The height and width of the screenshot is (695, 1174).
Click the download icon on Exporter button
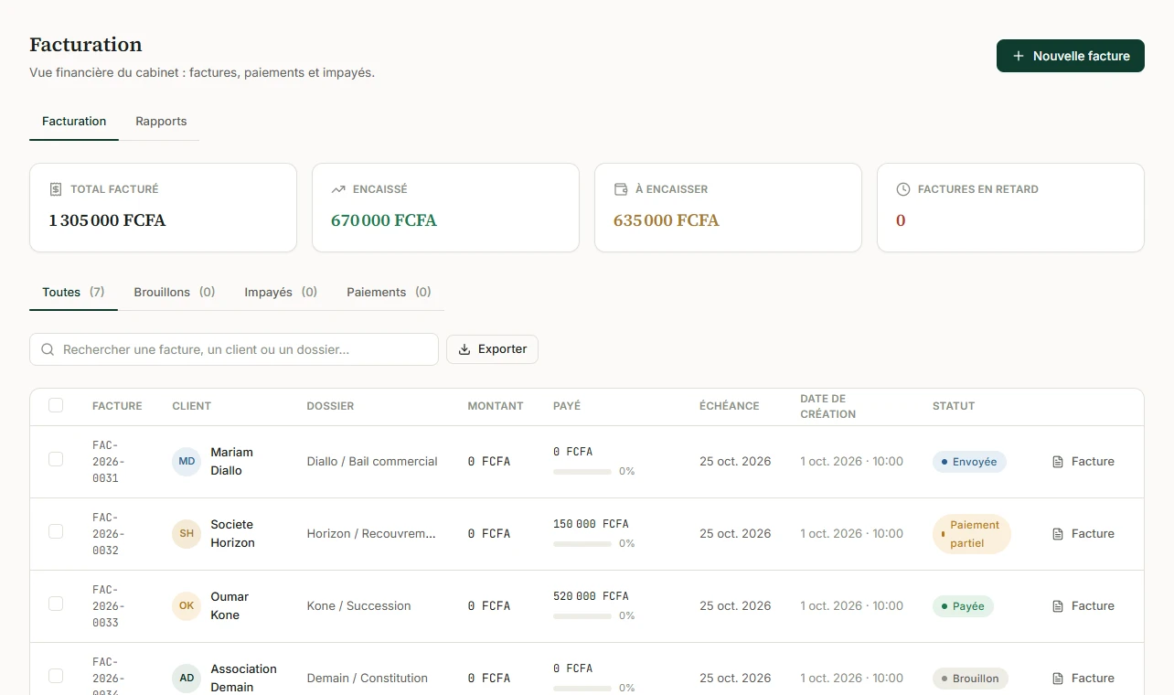(464, 349)
